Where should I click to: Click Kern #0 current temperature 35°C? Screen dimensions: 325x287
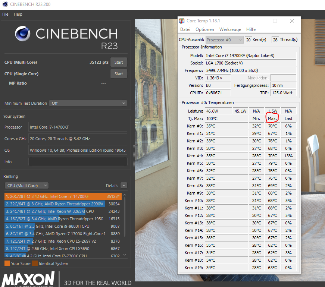(x=226, y=126)
